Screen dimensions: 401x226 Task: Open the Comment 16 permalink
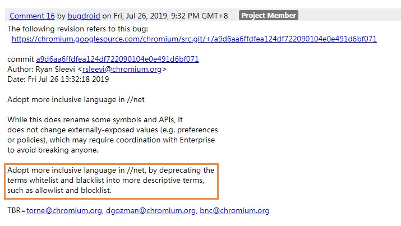click(x=32, y=16)
